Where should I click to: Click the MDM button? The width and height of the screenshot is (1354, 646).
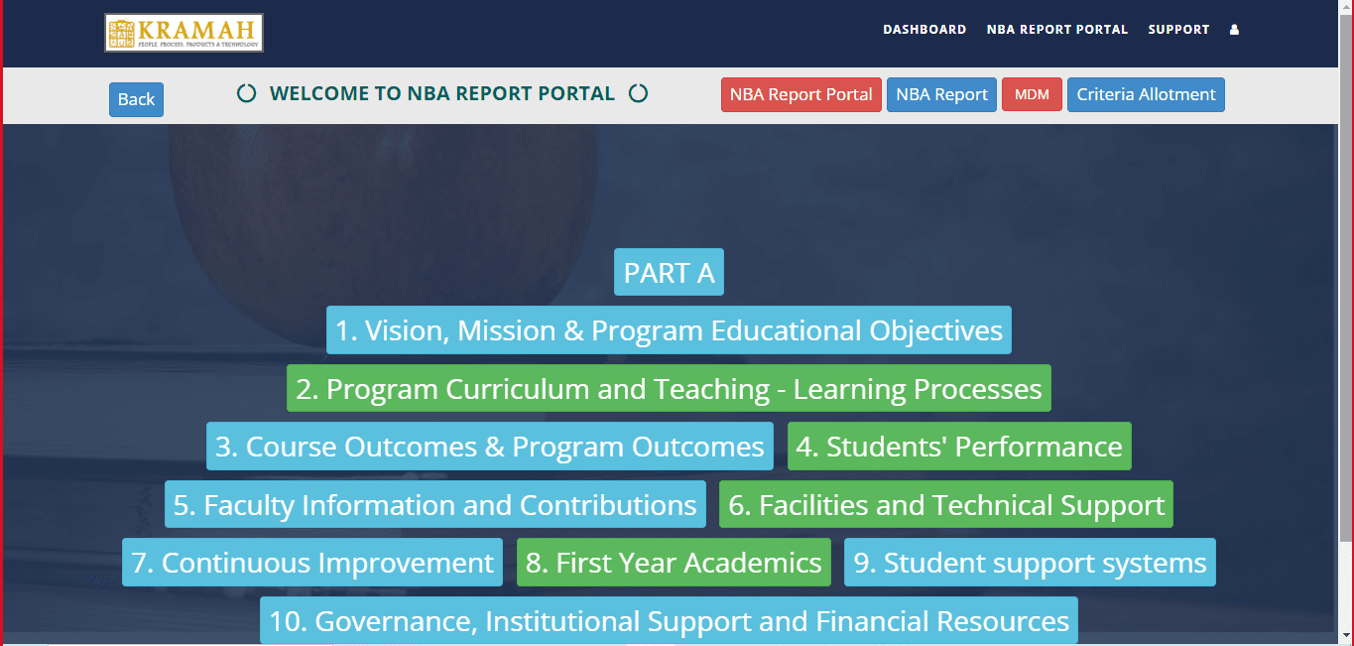(1032, 95)
